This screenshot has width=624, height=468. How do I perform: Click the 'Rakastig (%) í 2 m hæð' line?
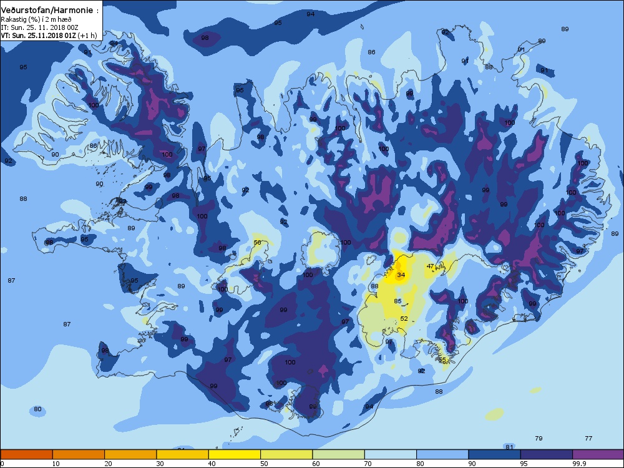(x=36, y=19)
